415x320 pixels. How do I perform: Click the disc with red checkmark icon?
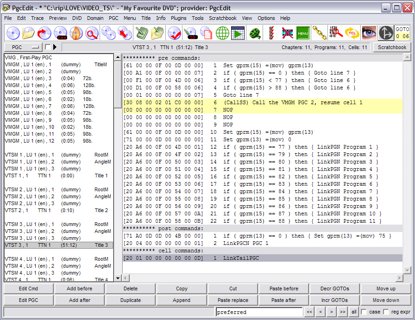point(175,33)
